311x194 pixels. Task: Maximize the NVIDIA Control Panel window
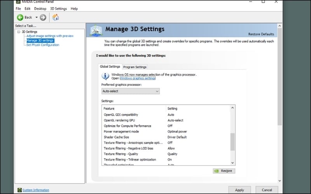[263, 2]
